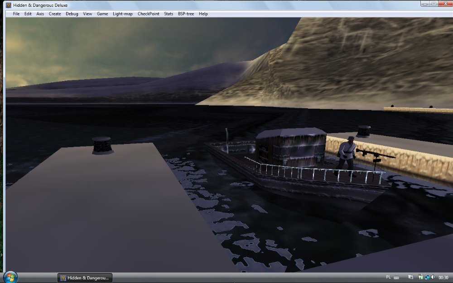Open the CheckPoint menu
Image resolution: width=453 pixels, height=283 pixels.
tap(149, 14)
